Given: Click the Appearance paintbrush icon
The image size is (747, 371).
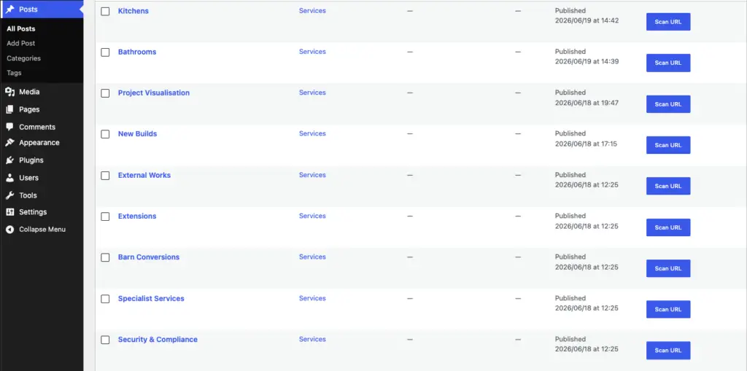Looking at the screenshot, I should click(x=10, y=142).
